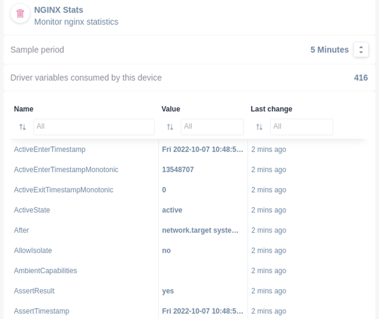The width and height of the screenshot is (379, 319).
Task: Select the AssertResult row name
Action: (x=34, y=291)
